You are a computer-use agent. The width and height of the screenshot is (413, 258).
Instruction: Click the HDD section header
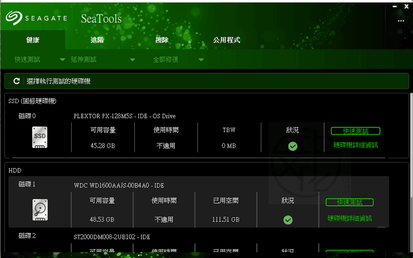[15, 171]
